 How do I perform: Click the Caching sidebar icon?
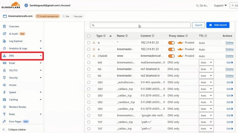4,99
